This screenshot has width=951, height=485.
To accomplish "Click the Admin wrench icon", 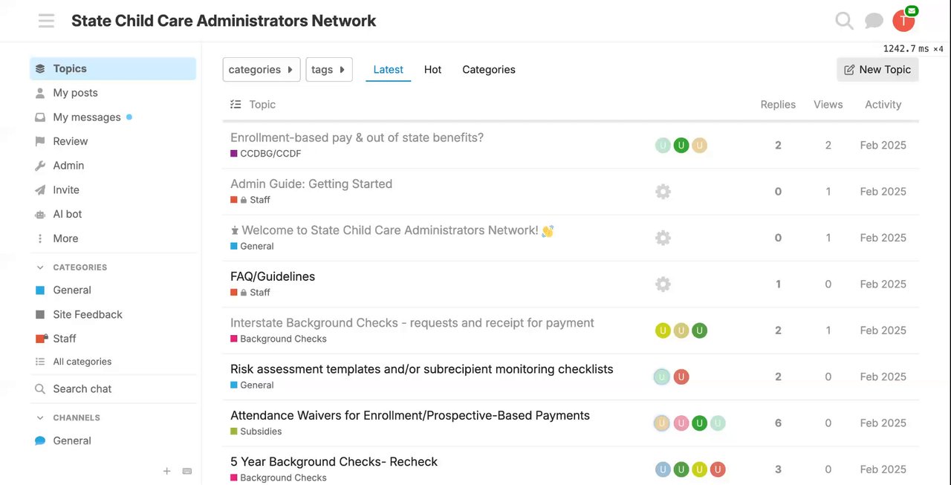I will (x=40, y=166).
